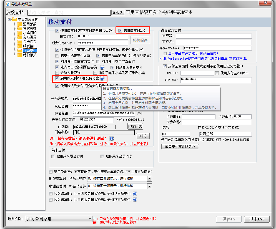Toggle 使用腾讯云支付 checkbox
The image size is (276, 229).
(57, 86)
